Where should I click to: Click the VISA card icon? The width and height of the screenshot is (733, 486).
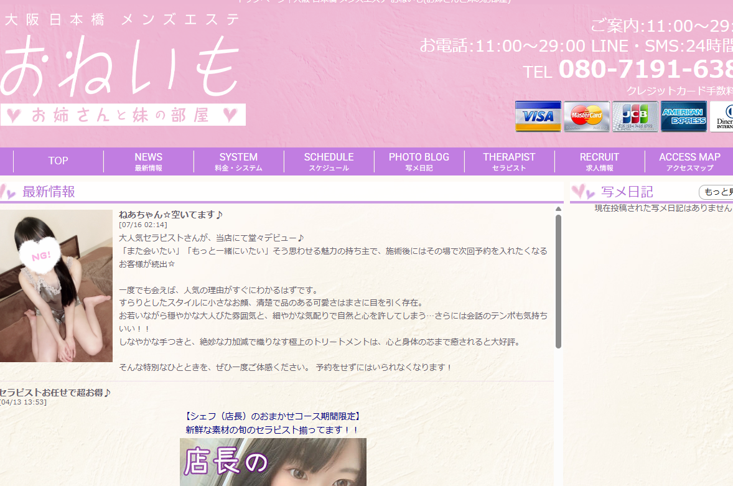538,116
